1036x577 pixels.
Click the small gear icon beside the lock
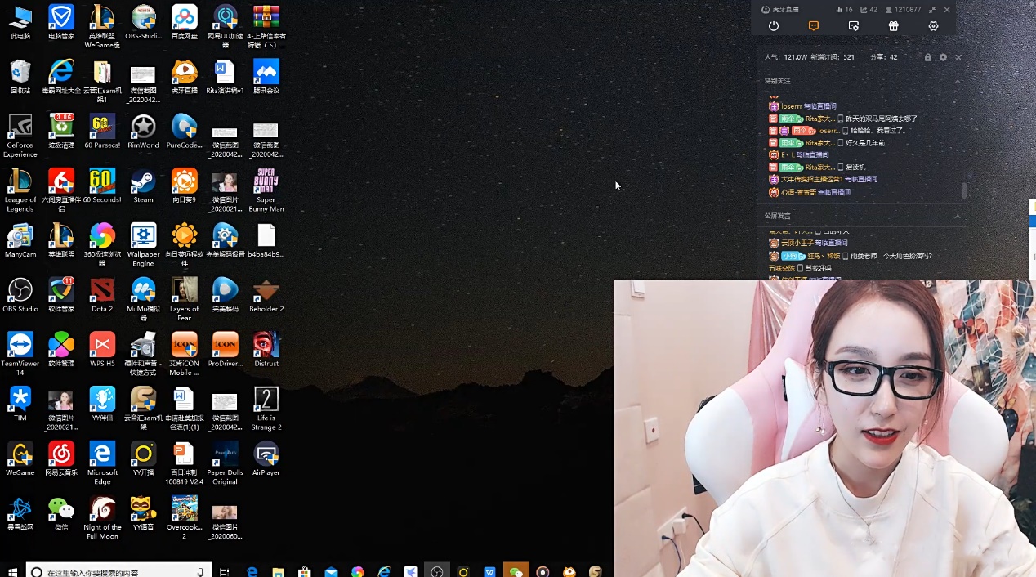point(943,57)
